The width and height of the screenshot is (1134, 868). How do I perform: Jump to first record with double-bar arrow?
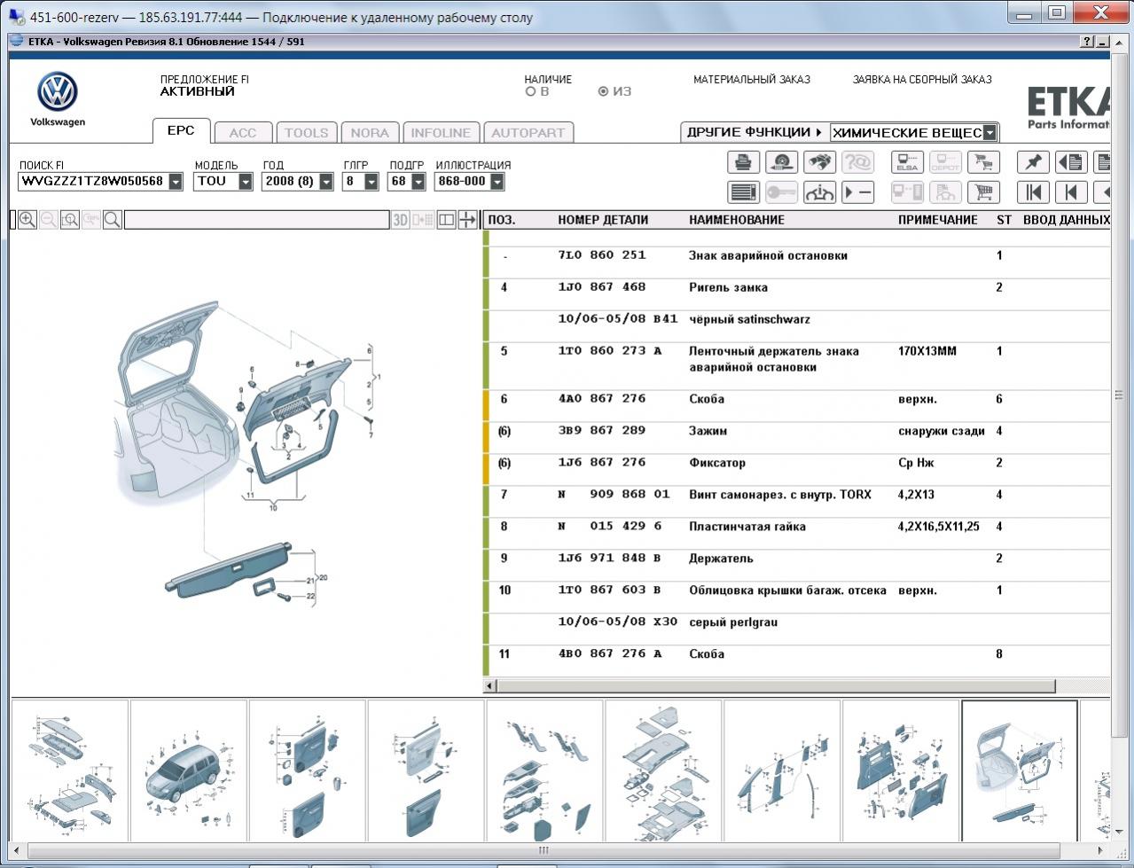tap(1033, 192)
